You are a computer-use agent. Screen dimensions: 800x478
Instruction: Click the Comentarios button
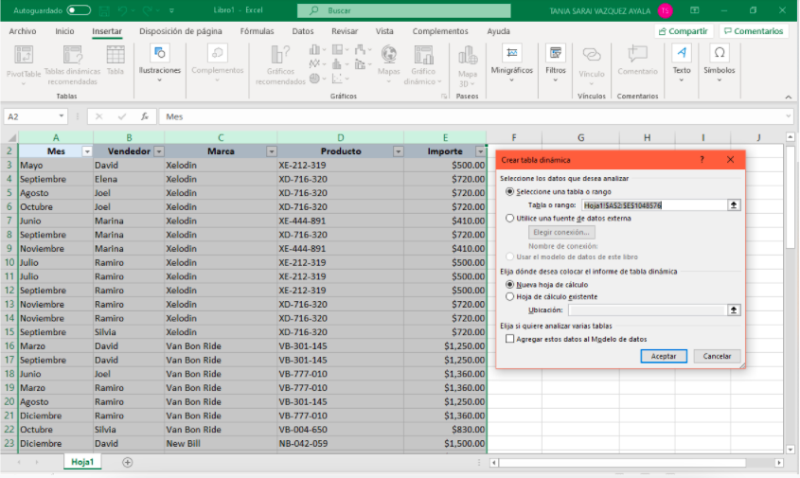754,31
